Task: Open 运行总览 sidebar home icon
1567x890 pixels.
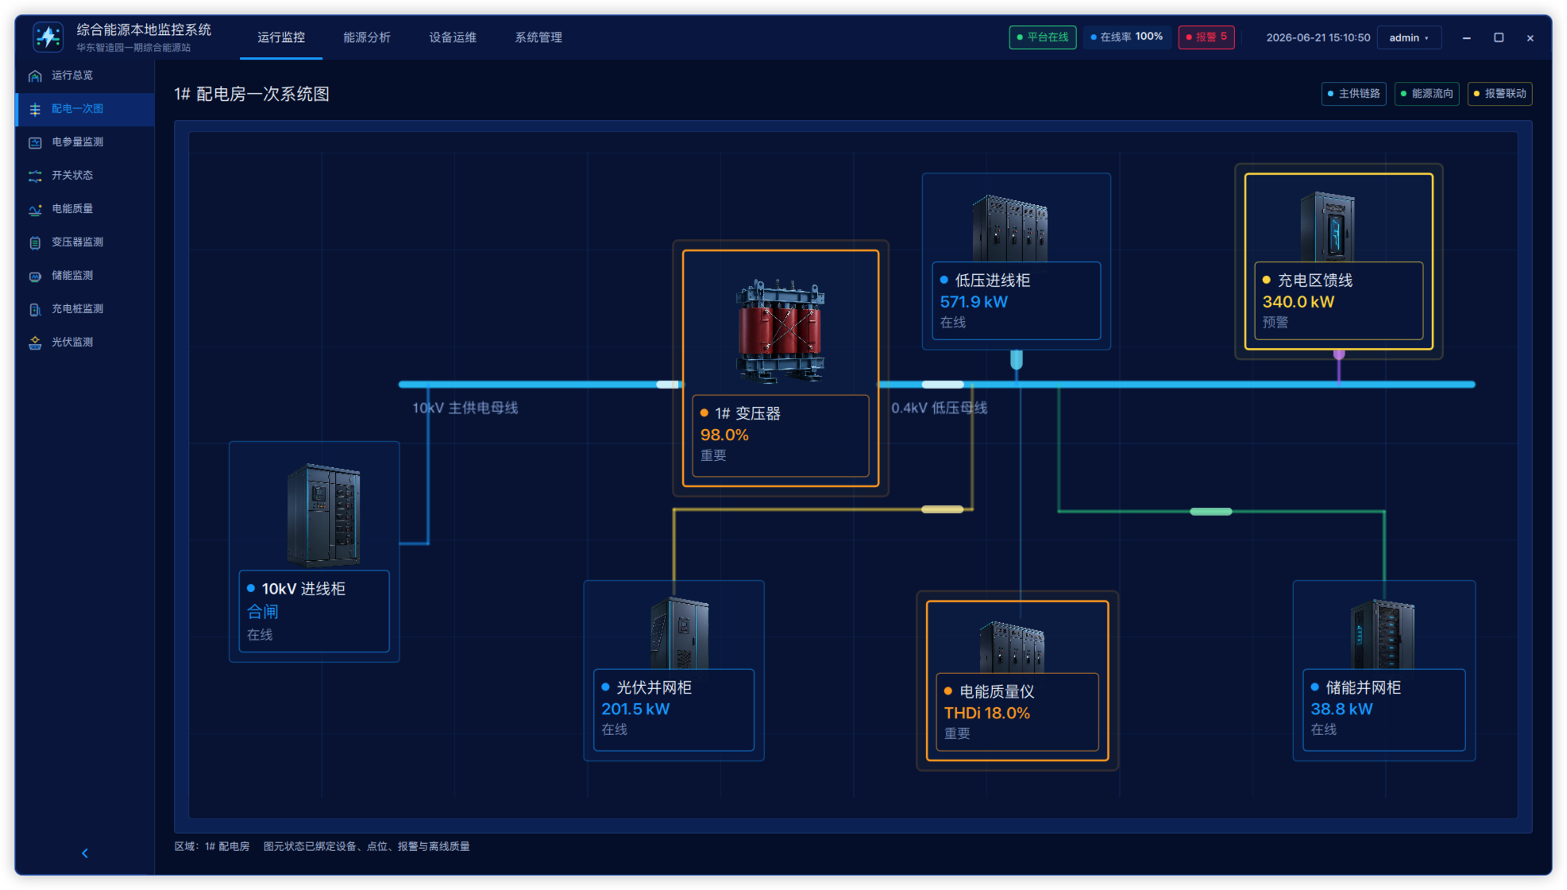Action: (x=35, y=75)
